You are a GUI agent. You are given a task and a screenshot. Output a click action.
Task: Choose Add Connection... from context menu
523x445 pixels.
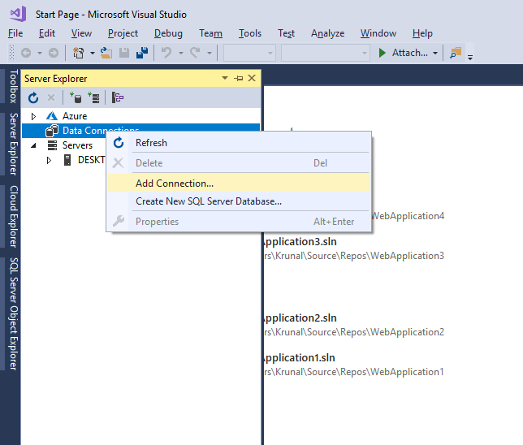[239, 184]
